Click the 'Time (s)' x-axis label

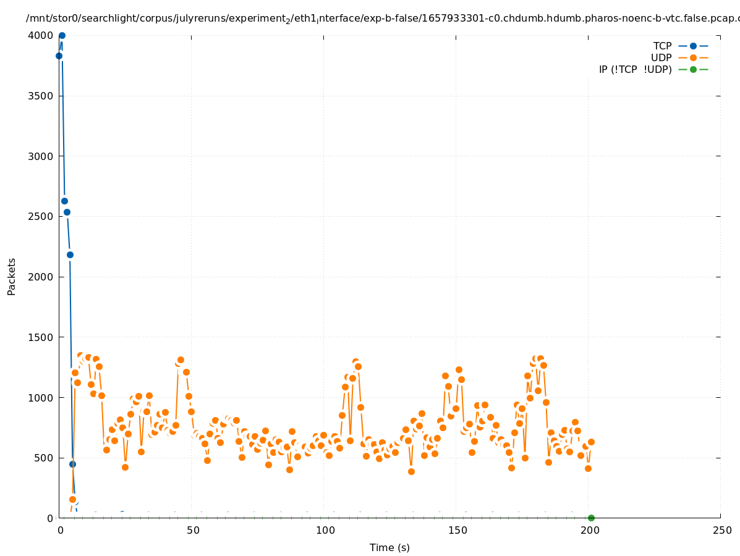pos(389,547)
